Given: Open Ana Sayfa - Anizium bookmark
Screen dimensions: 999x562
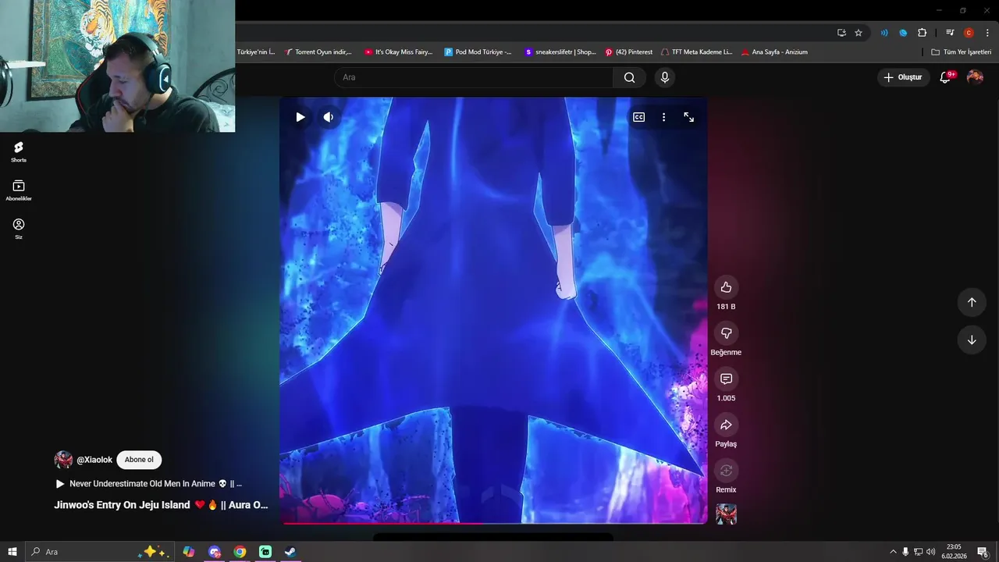Looking at the screenshot, I should (x=774, y=52).
